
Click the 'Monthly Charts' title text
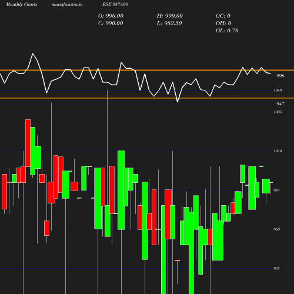[x=21, y=4]
